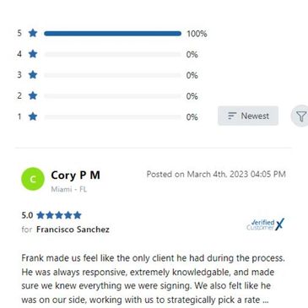Image resolution: width=308 pixels, height=308 pixels.
Task: Click the green C avatar circle
Action: coord(33,179)
